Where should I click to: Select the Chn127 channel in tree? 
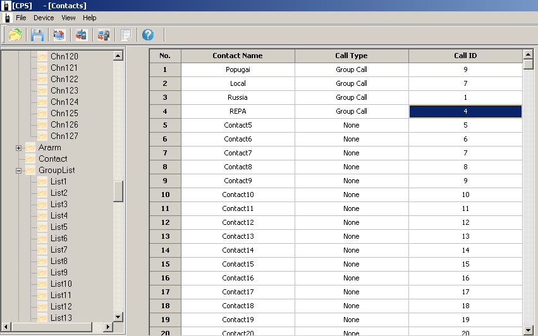click(64, 136)
